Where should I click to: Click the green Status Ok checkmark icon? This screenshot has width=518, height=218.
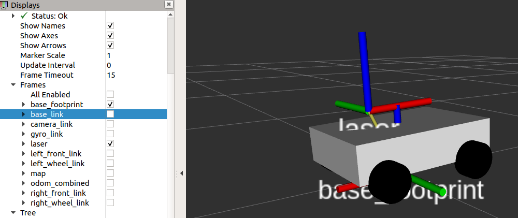[24, 16]
